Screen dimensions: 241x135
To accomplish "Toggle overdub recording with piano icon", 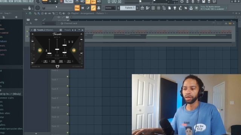I will pos(93,1).
